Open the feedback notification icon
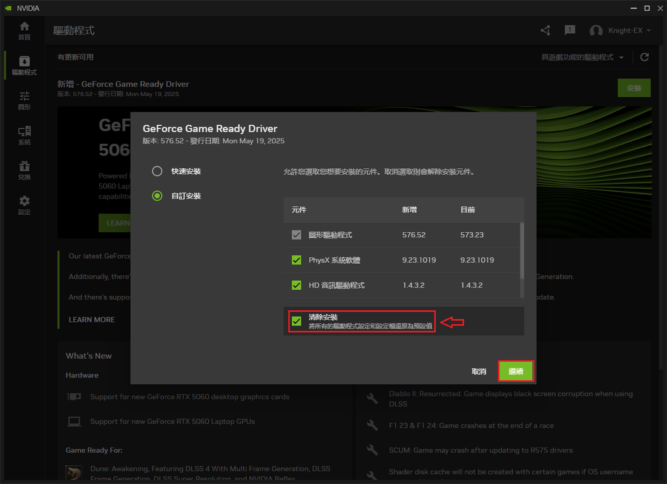Viewport: 667px width, 484px height. point(570,30)
